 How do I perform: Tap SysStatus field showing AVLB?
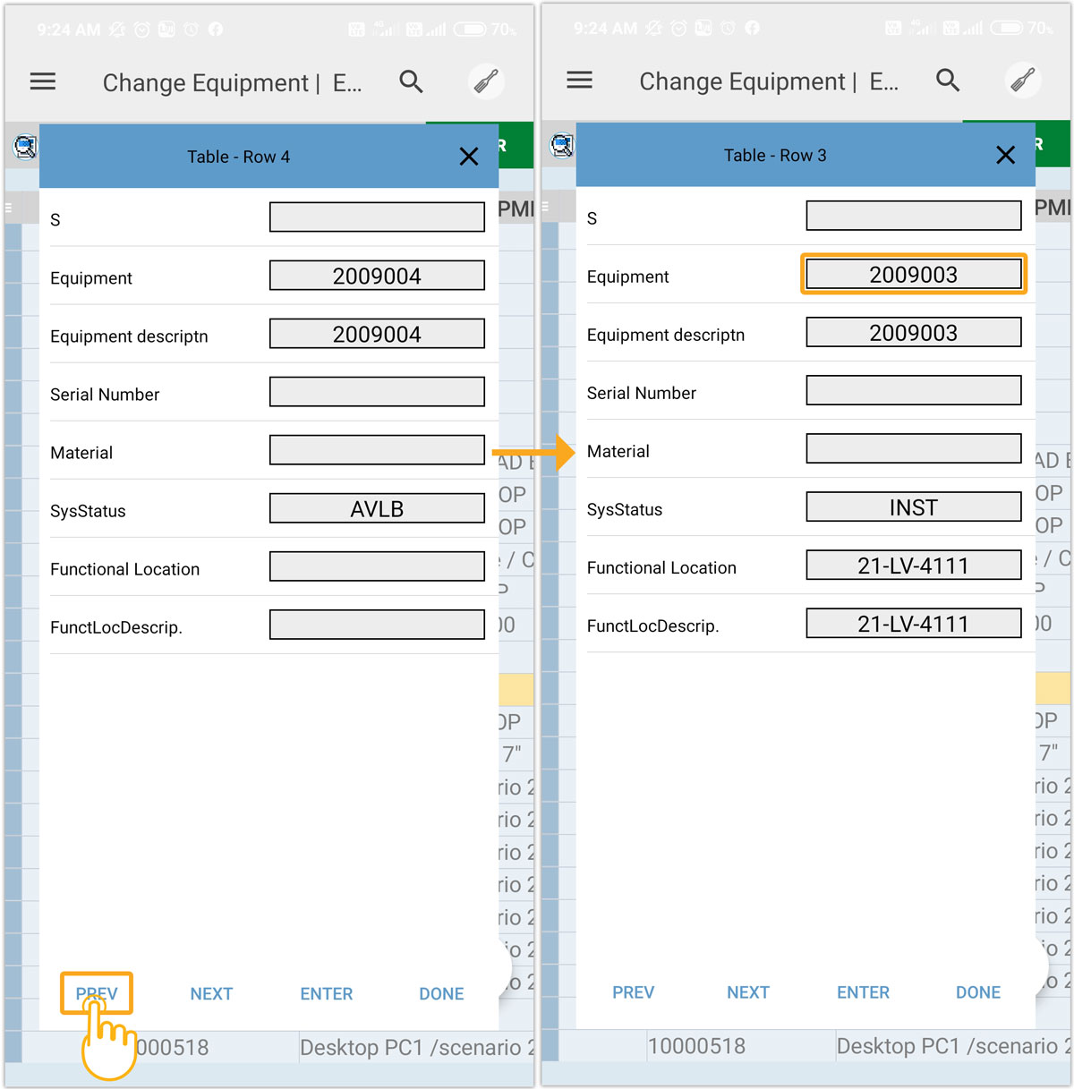tap(377, 509)
